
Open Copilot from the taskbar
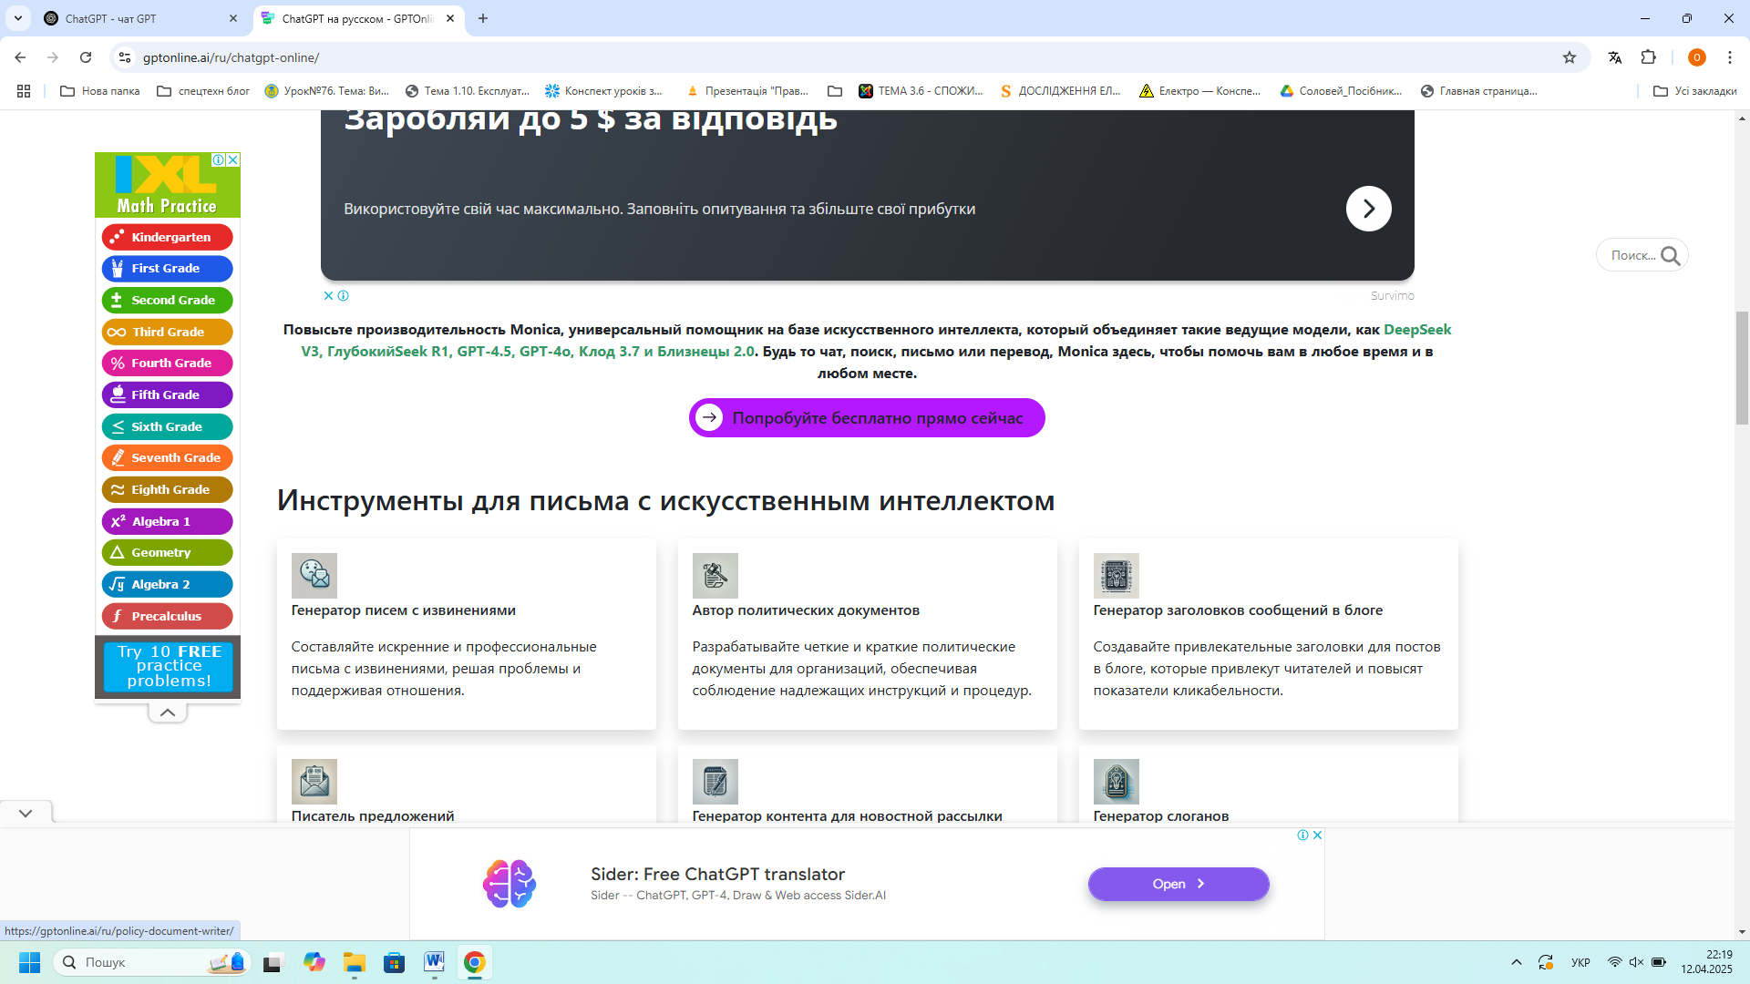[x=314, y=962]
